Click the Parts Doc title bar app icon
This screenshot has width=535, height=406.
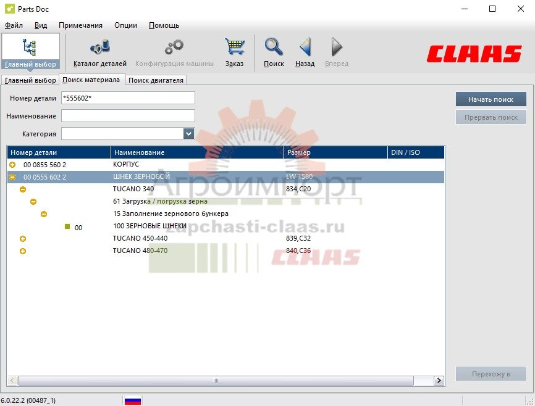point(9,9)
